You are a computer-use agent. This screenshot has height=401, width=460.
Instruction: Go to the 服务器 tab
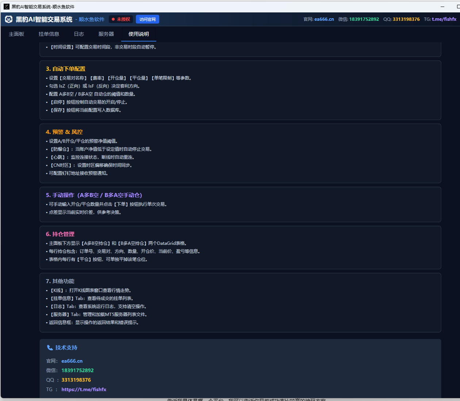pos(106,34)
